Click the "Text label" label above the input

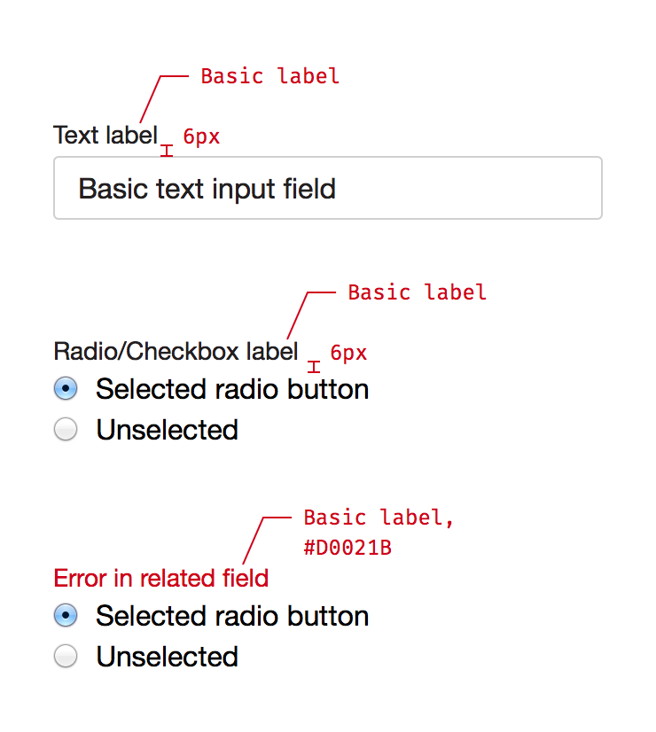105,136
